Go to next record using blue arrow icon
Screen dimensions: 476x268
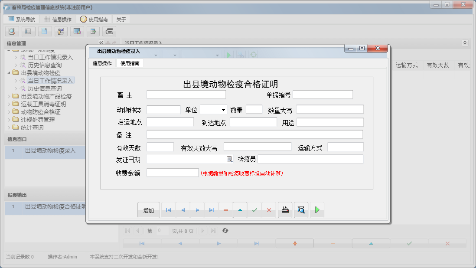click(x=197, y=209)
